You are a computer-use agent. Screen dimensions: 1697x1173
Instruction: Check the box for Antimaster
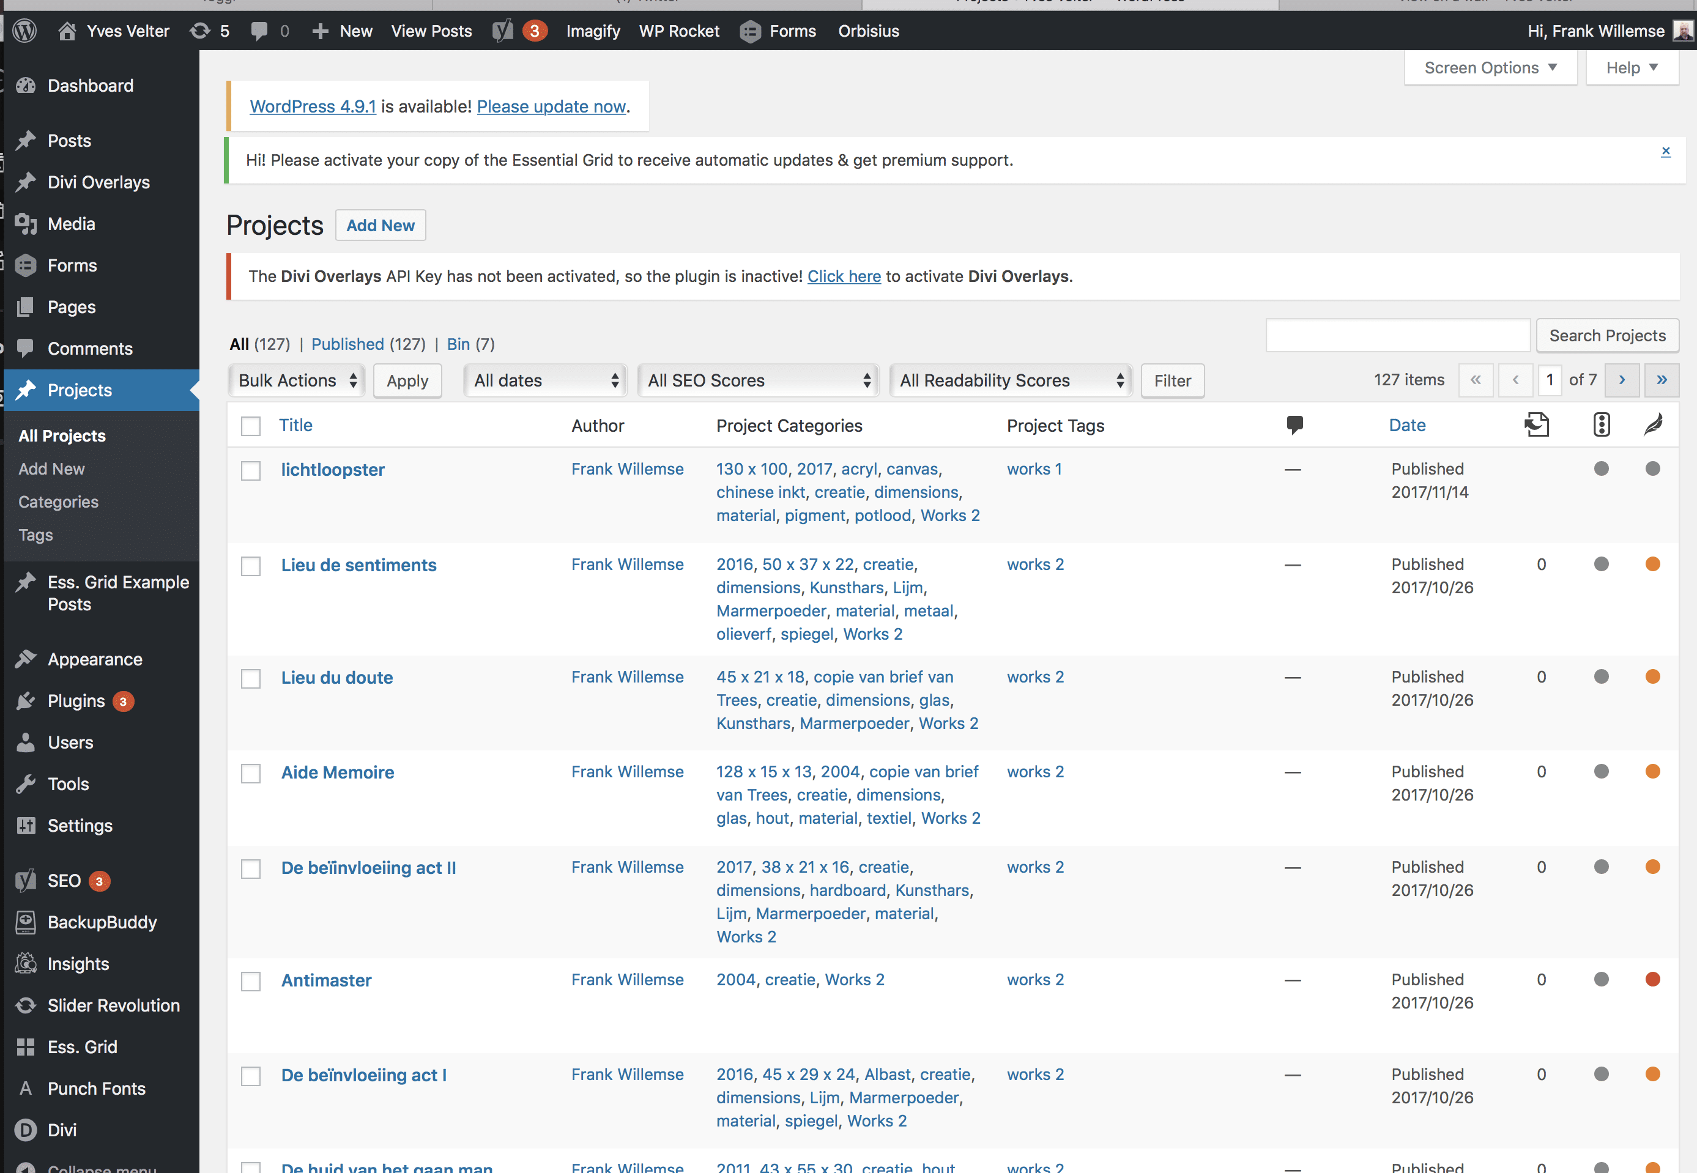[251, 981]
